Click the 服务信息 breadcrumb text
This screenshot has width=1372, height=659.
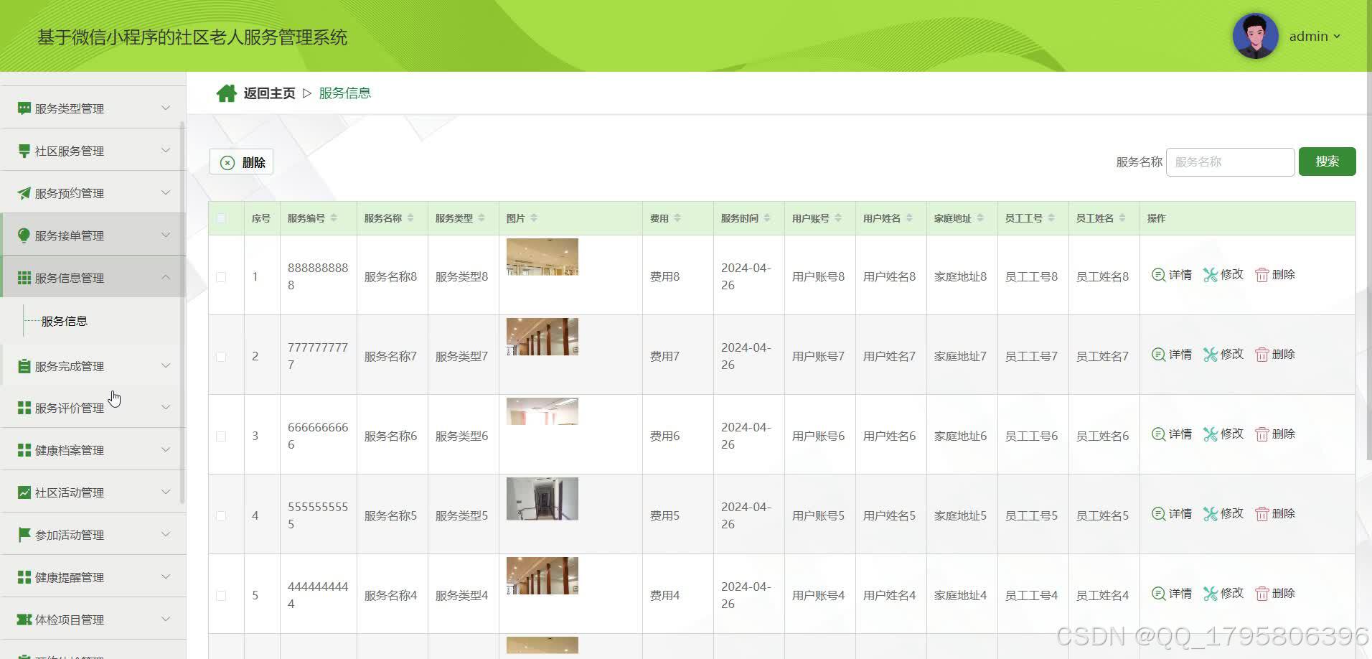pos(344,93)
